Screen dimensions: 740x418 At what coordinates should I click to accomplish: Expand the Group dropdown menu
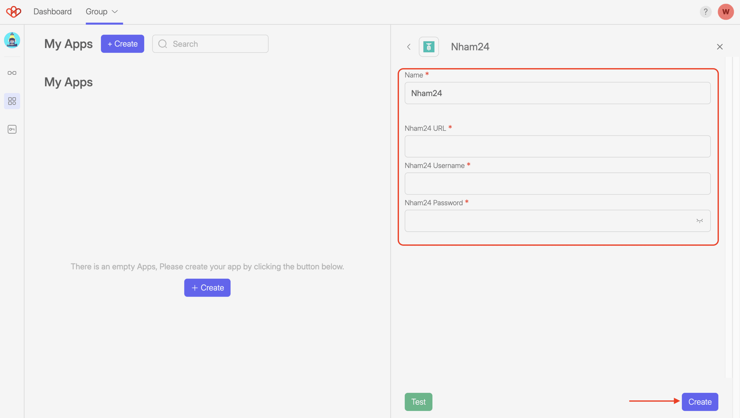102,12
